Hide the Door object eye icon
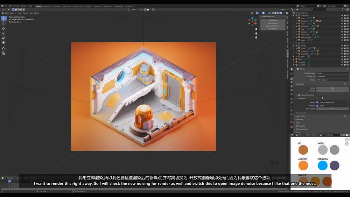Screen dimensions: 350x197 pos(342,18)
